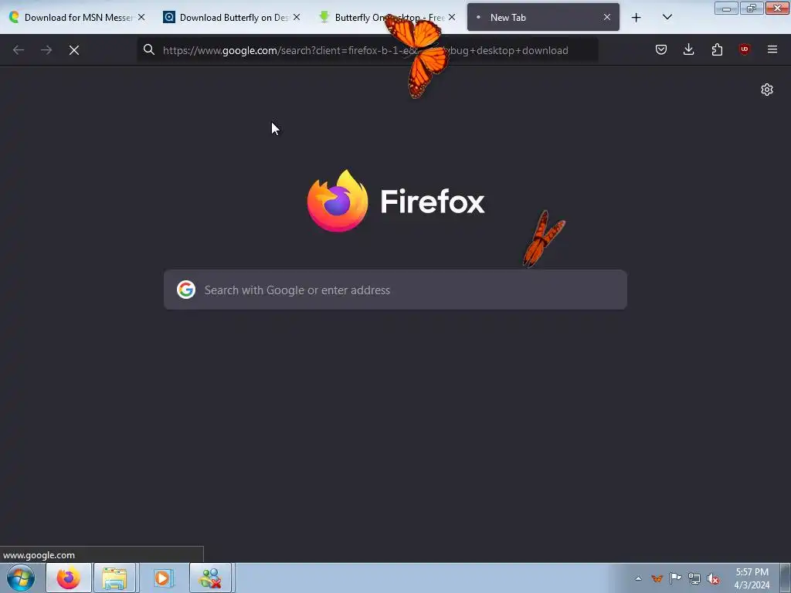Click the butterfly tray icon
Image resolution: width=791 pixels, height=593 pixels.
click(x=657, y=578)
